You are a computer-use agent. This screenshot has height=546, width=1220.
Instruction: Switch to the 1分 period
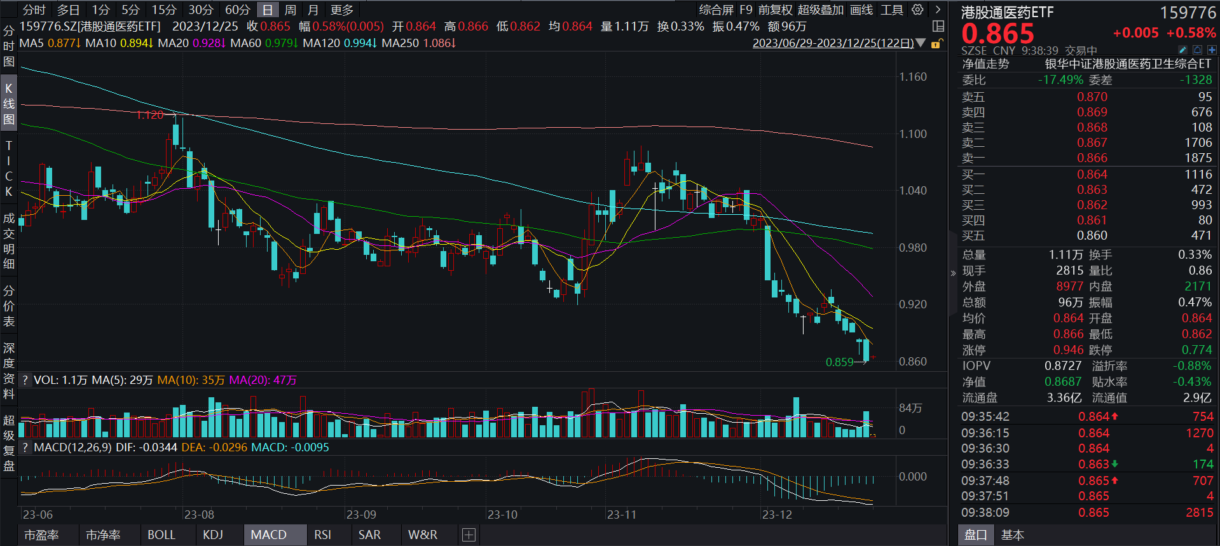pyautogui.click(x=100, y=10)
